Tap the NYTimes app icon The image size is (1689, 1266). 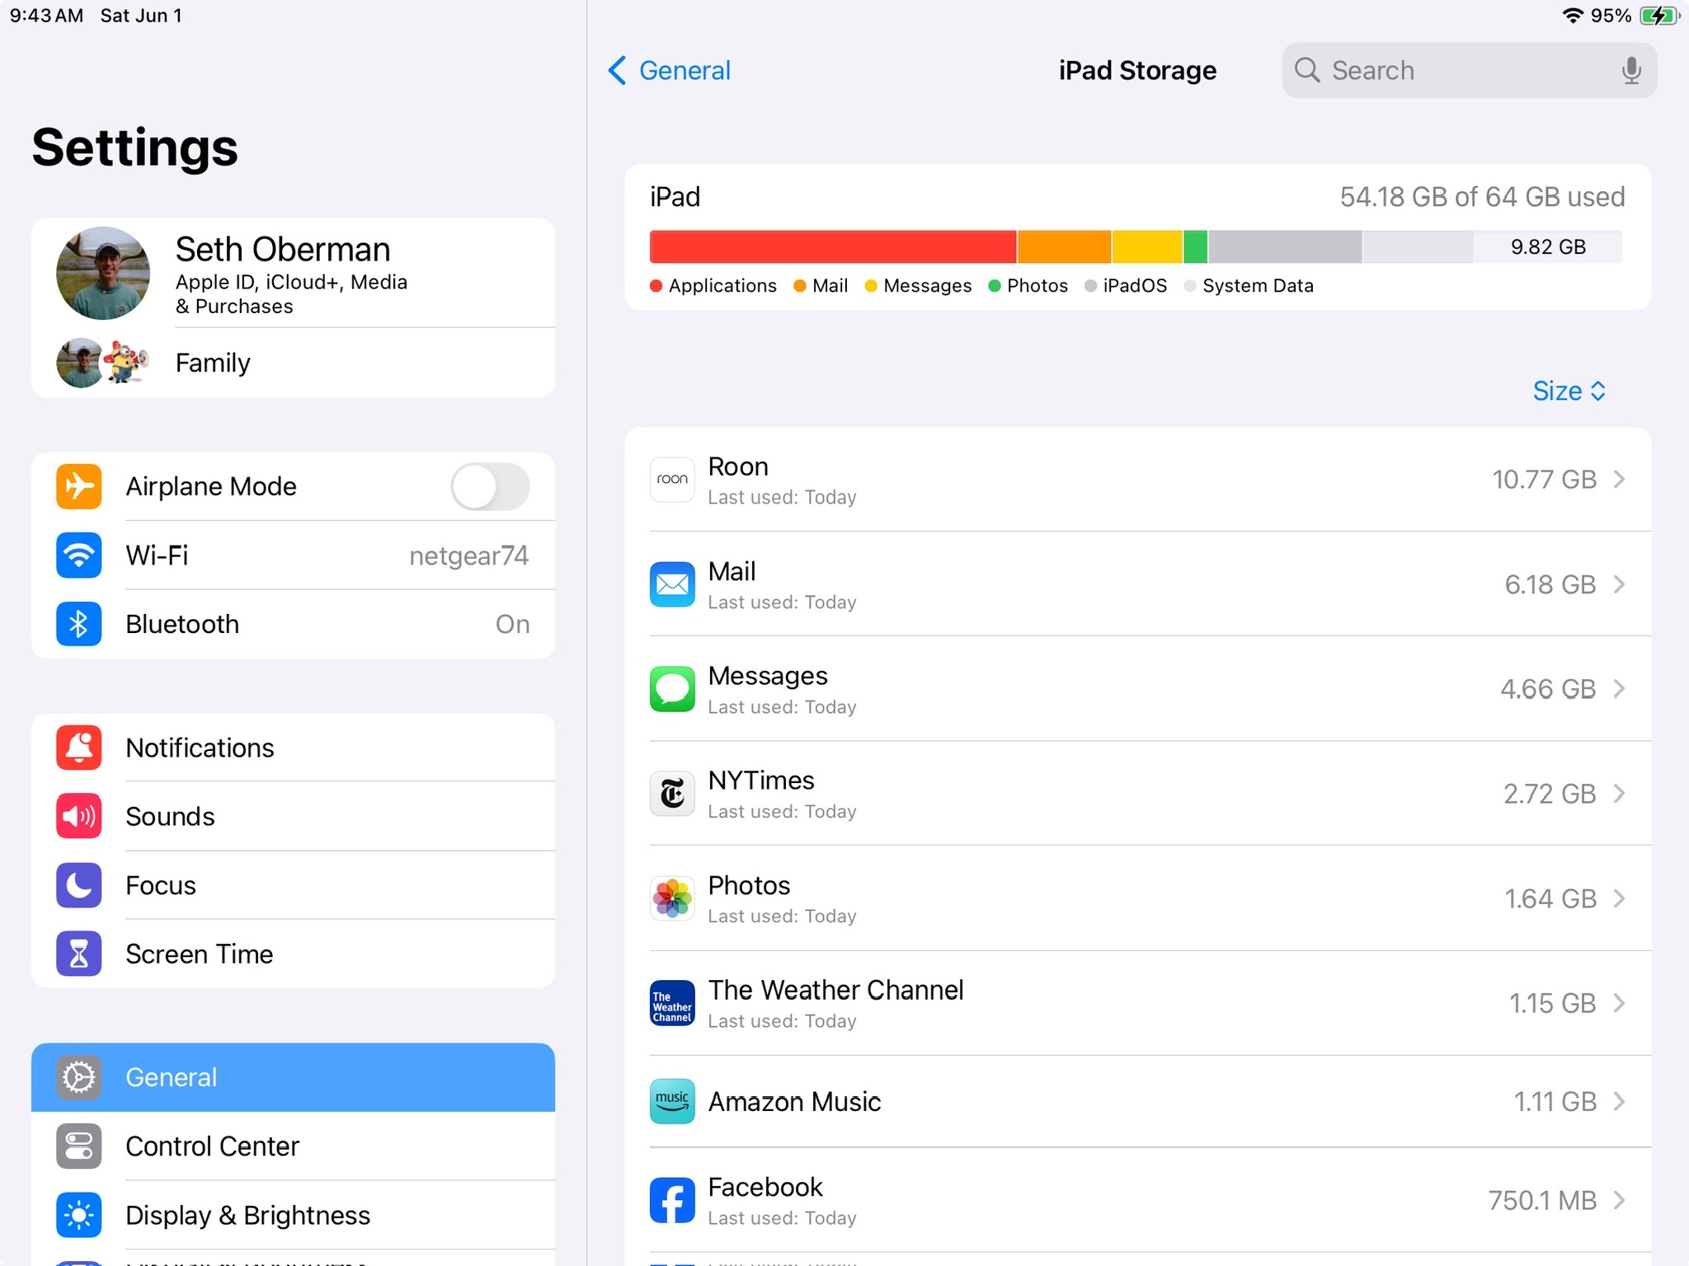(x=672, y=794)
